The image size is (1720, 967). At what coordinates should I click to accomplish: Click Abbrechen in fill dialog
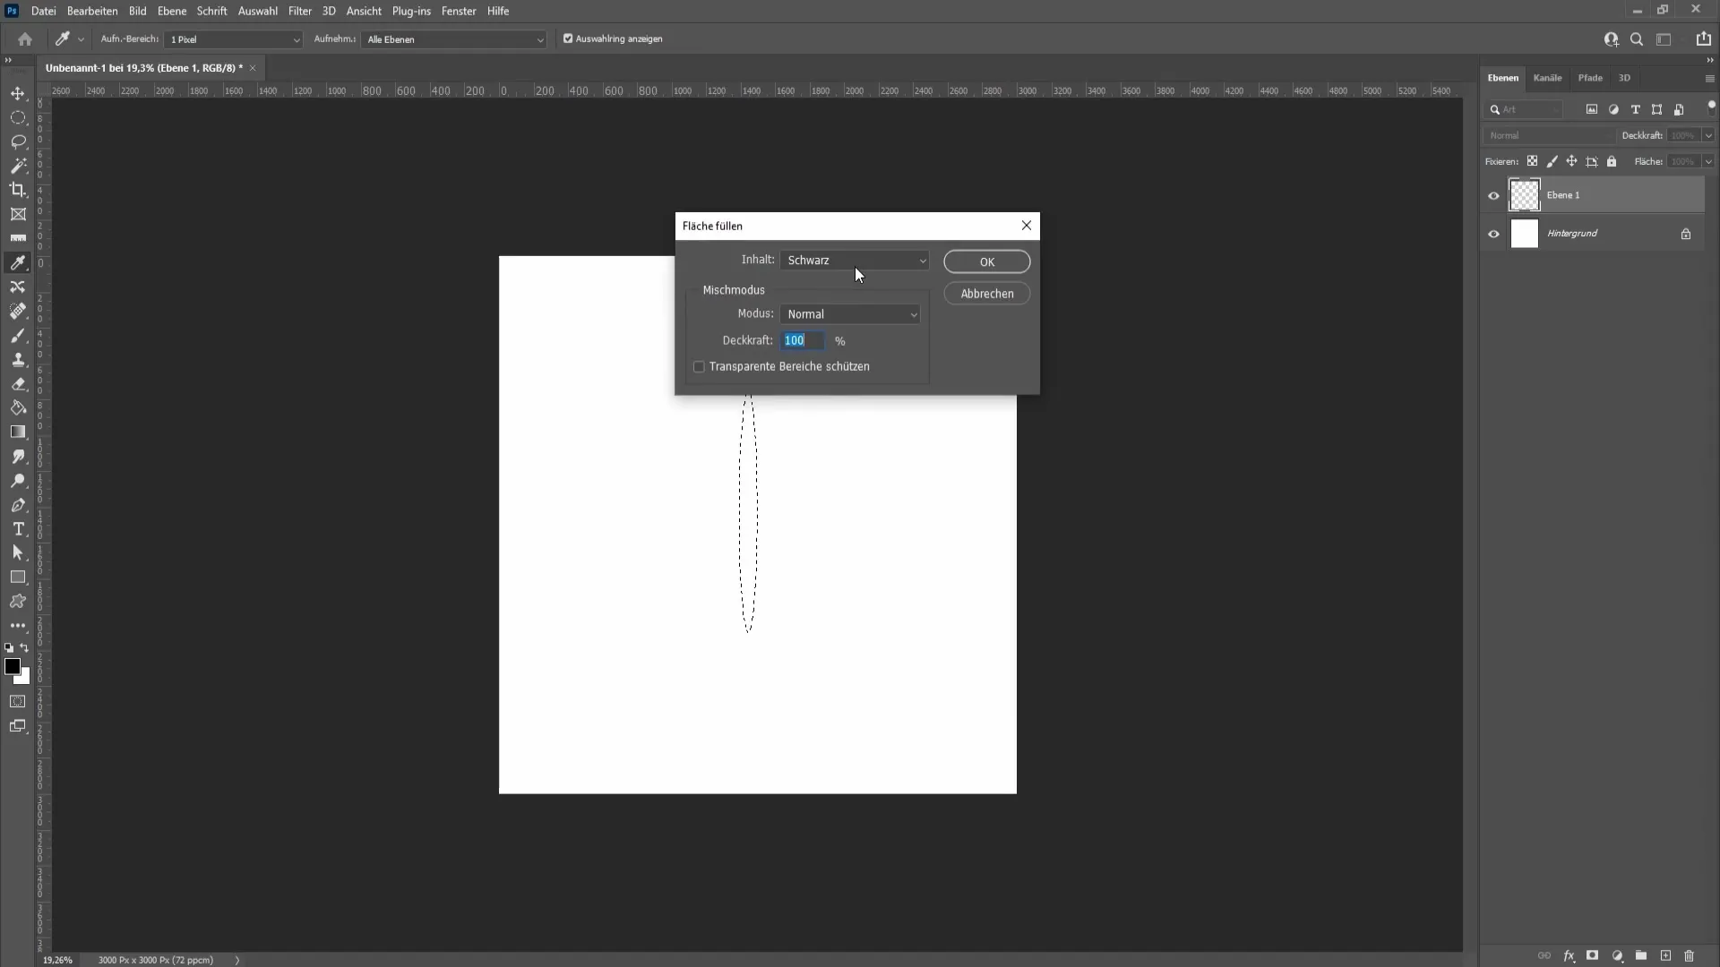[x=987, y=294]
